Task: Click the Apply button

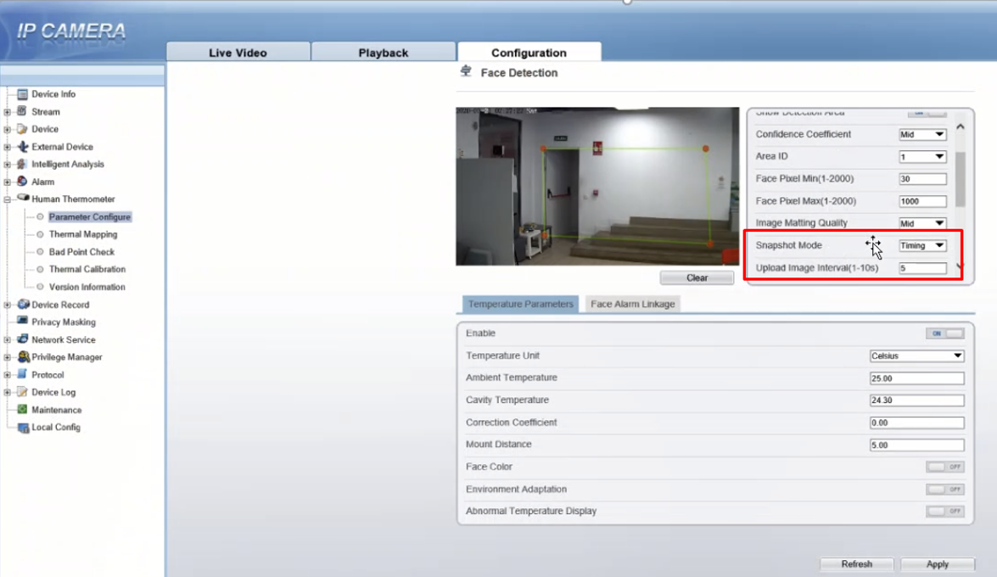Action: click(x=938, y=564)
